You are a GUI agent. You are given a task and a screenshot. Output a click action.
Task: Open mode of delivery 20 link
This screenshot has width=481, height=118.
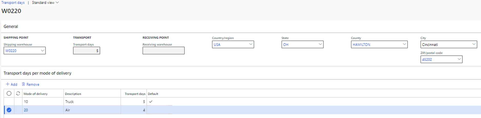pos(26,110)
